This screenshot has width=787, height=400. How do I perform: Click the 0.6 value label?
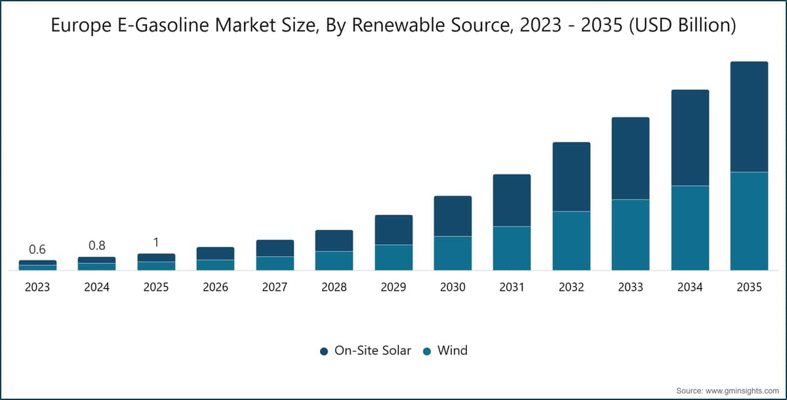37,249
